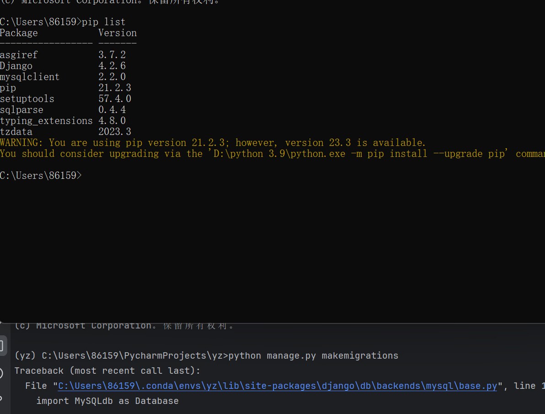Click the Version column header text
545x414 pixels.
click(117, 33)
